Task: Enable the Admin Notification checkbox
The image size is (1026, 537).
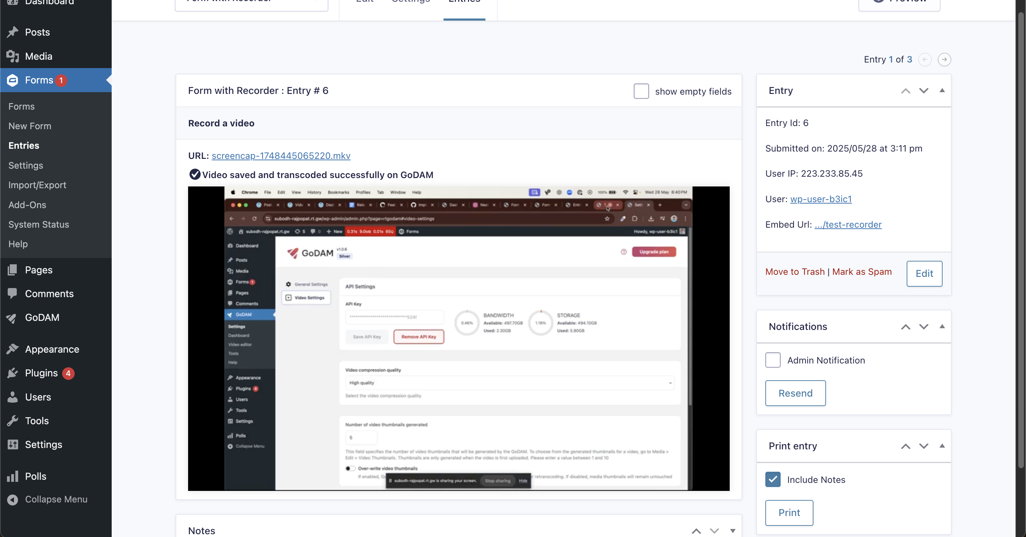Action: 773,360
